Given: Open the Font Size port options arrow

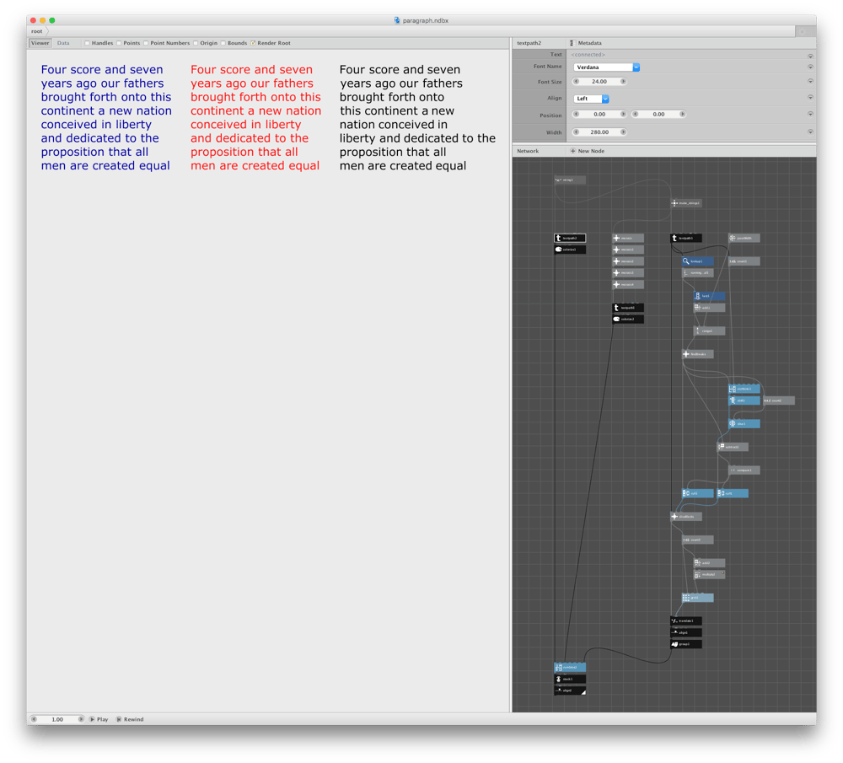Looking at the screenshot, I should point(810,81).
